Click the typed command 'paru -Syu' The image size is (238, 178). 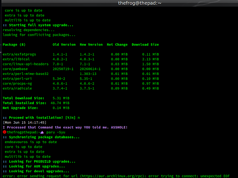[56, 132]
